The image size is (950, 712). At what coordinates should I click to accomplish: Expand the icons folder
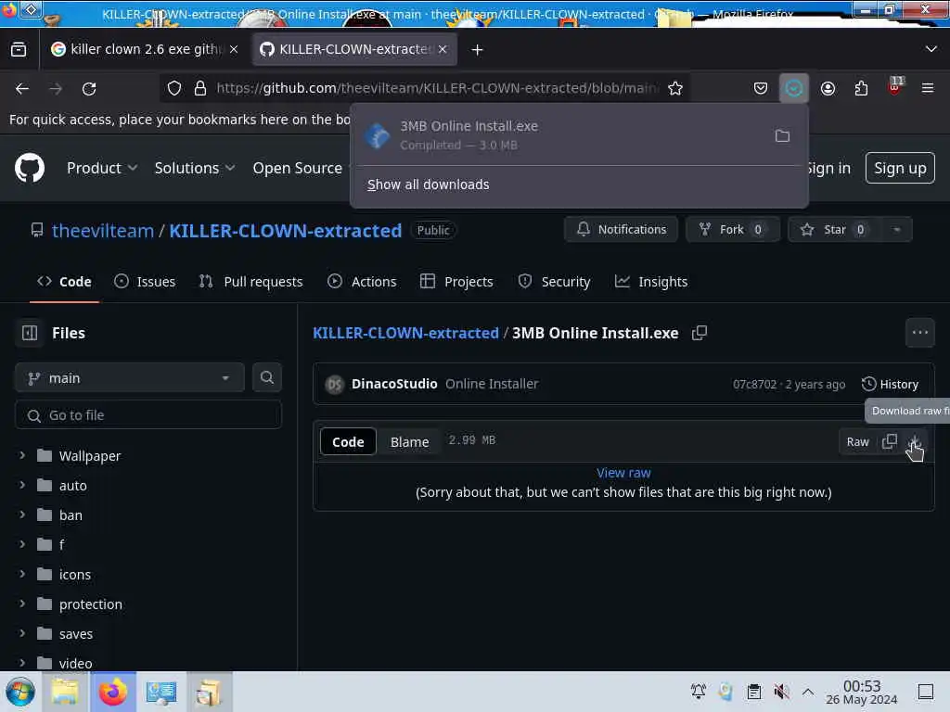coord(22,574)
